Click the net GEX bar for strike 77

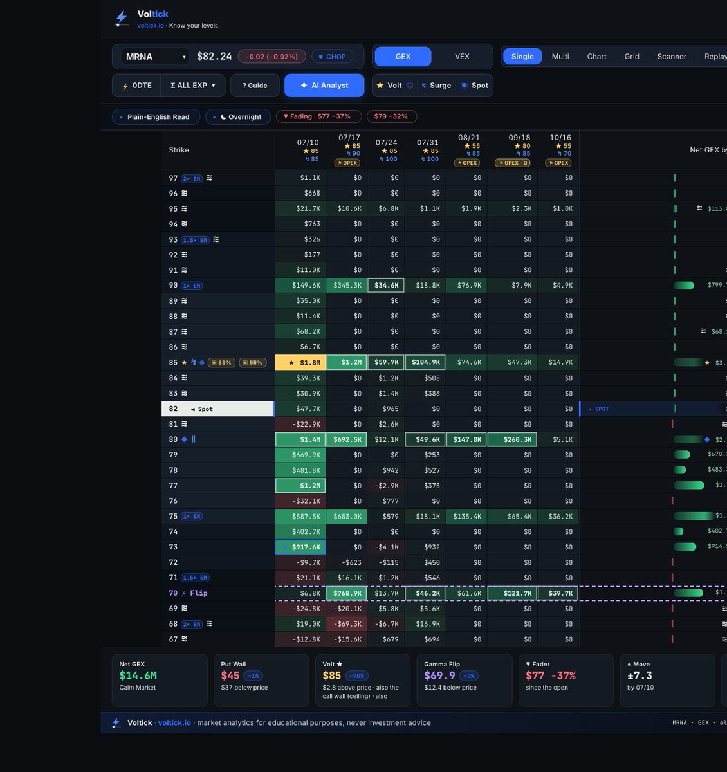click(688, 485)
